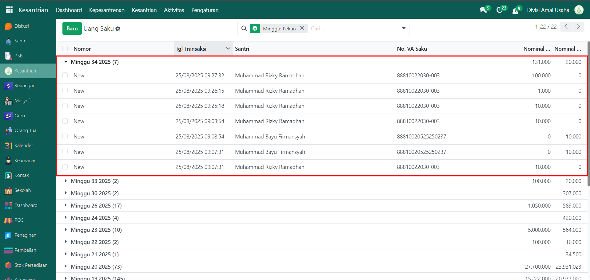Open the user avatar at top right

(x=579, y=10)
